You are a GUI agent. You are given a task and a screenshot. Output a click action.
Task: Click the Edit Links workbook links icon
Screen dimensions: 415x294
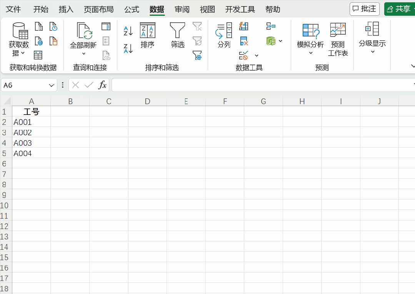tap(106, 55)
